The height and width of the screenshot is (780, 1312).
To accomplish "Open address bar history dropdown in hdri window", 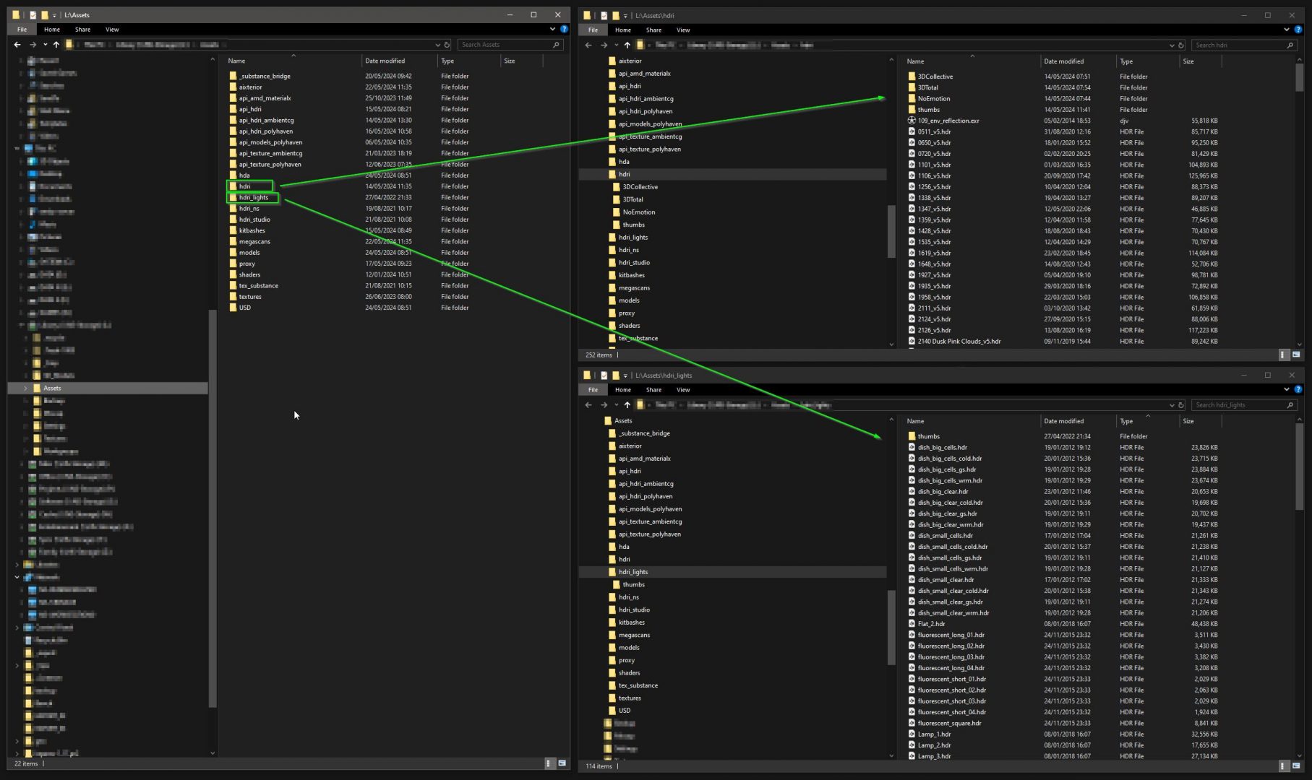I will 1171,45.
